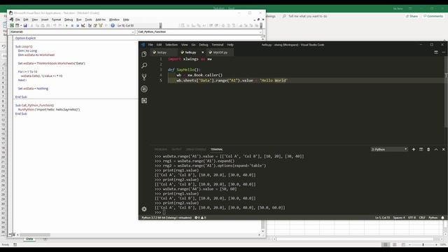The width and height of the screenshot is (448, 252).
Task: Click the Excel zoom slider
Action: pyautogui.click(x=423, y=244)
